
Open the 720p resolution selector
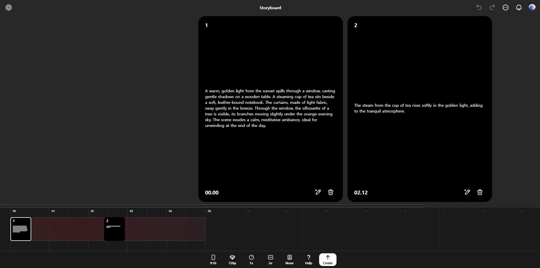[232, 259]
